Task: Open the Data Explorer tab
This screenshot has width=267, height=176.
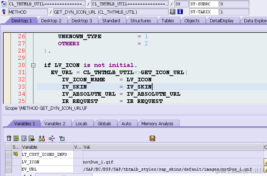Action: 255,21
